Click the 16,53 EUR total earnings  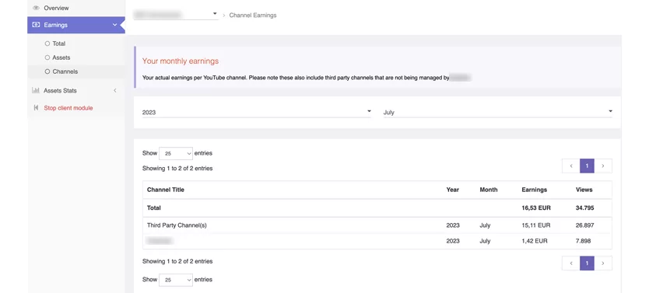536,208
